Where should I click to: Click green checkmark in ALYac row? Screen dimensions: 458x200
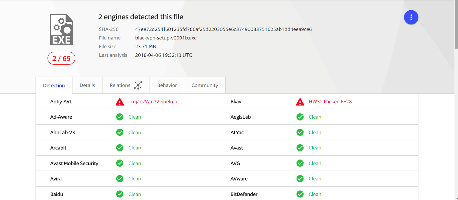click(300, 132)
